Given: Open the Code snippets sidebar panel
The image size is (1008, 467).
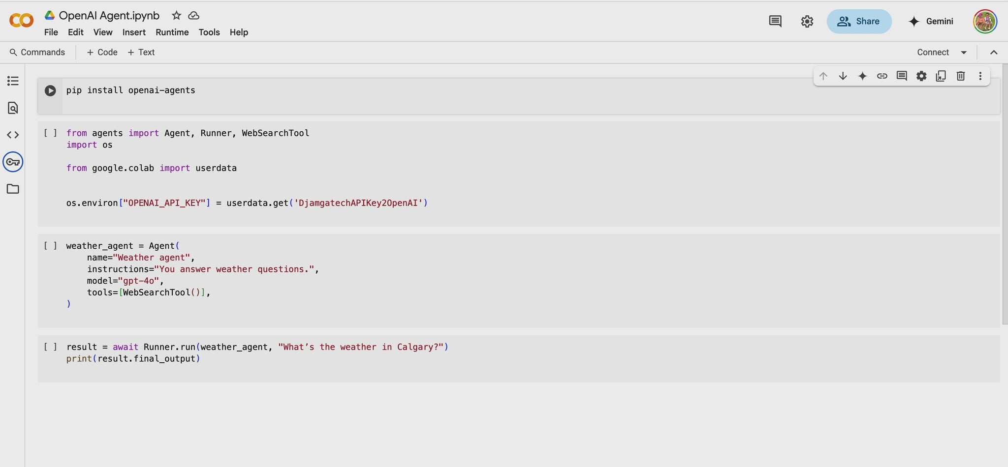Looking at the screenshot, I should click(13, 135).
